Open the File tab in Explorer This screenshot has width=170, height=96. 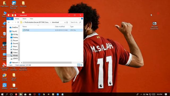coord(10,19)
